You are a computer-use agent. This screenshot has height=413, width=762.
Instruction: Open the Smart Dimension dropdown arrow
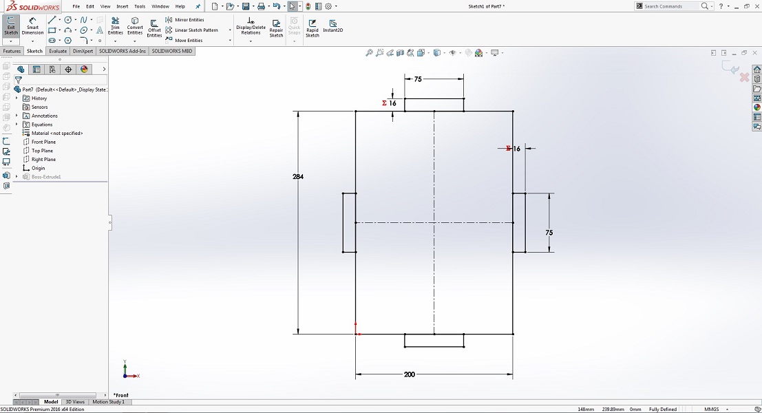(32, 41)
